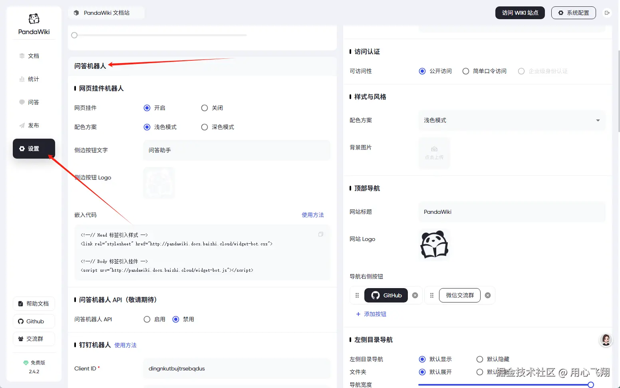Image resolution: width=620 pixels, height=388 pixels.
Task: Remove the 微信交流群 nav button
Action: tap(488, 295)
